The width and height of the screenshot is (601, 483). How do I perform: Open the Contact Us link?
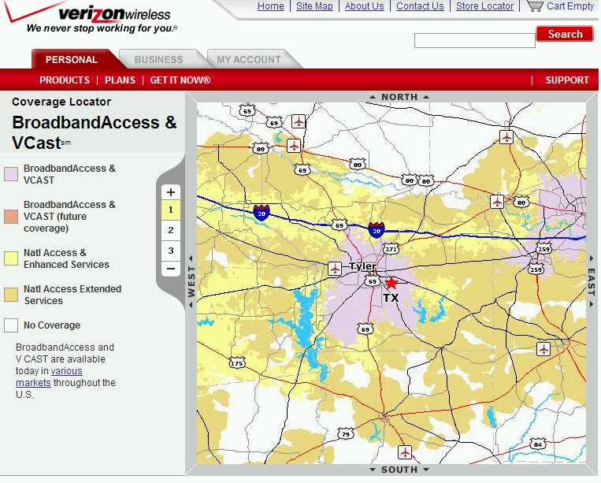click(420, 6)
